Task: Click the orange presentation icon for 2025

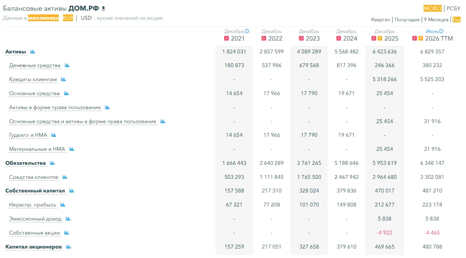Action: pos(380,39)
